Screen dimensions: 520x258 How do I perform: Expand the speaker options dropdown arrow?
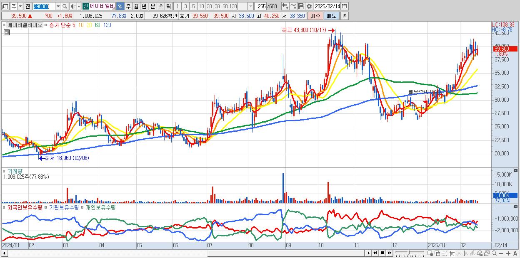pyautogui.click(x=79, y=6)
